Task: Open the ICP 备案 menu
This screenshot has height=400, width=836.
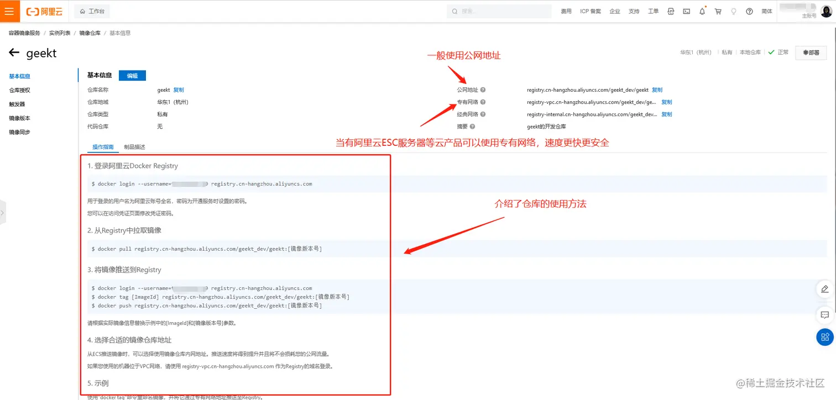Action: pyautogui.click(x=591, y=12)
